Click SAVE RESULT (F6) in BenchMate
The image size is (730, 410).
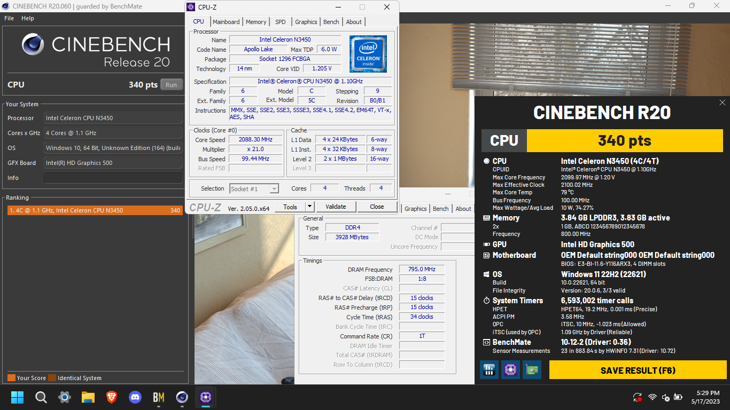(638, 370)
